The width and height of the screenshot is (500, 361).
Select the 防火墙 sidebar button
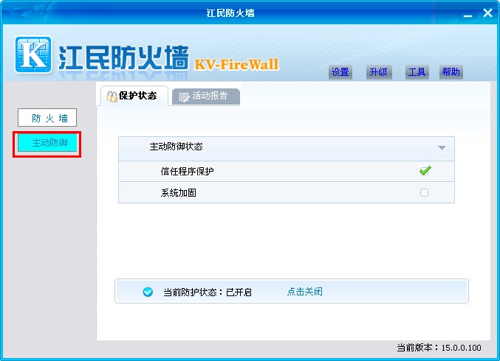click(x=47, y=118)
